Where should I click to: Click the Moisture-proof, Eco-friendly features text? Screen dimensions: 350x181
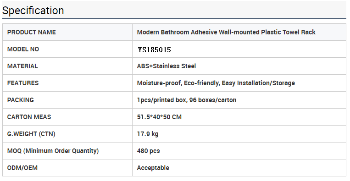216,83
